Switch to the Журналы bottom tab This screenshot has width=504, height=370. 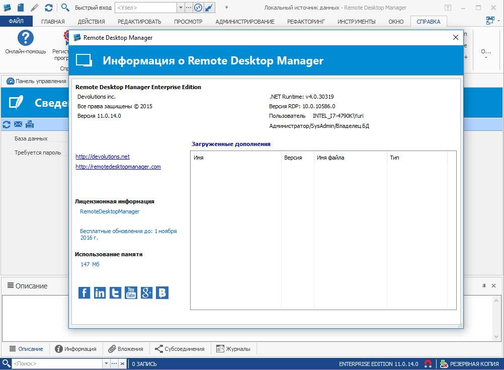(233, 349)
